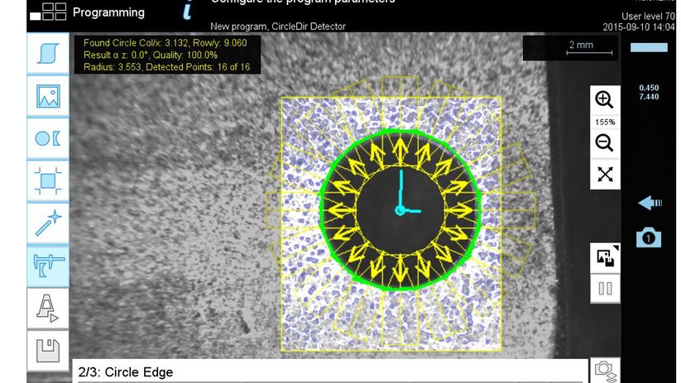
Task: Toggle the image overlay swap button
Action: (604, 257)
